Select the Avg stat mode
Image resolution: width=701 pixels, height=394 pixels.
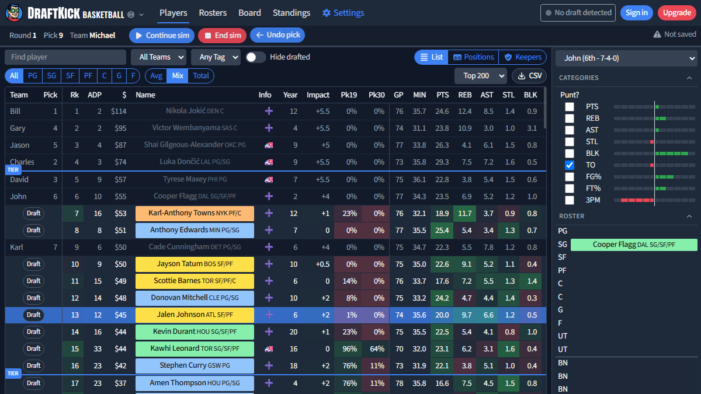click(x=156, y=76)
